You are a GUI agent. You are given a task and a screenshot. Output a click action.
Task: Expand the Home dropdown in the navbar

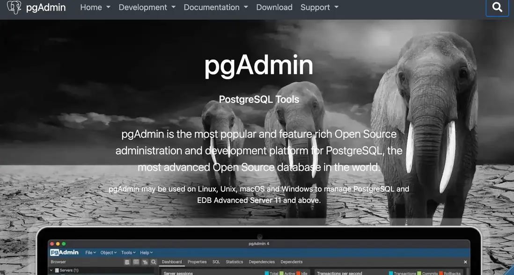point(95,7)
